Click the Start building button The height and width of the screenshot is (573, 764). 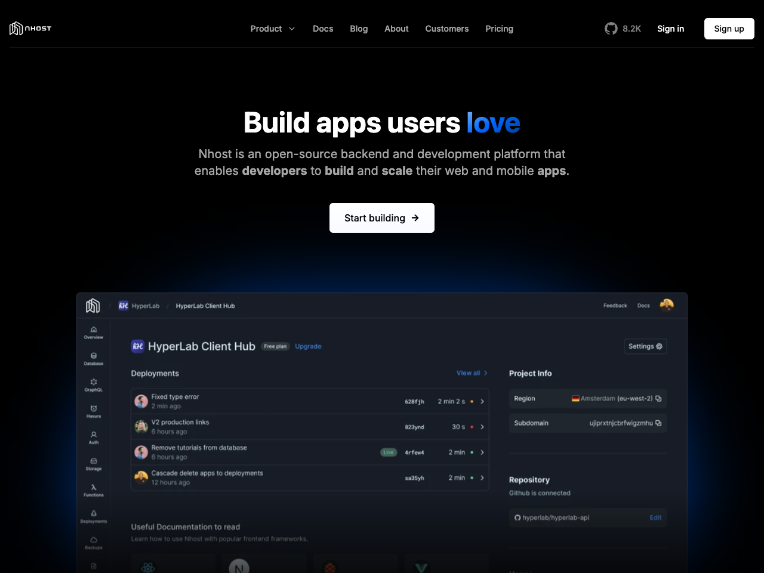(382, 218)
